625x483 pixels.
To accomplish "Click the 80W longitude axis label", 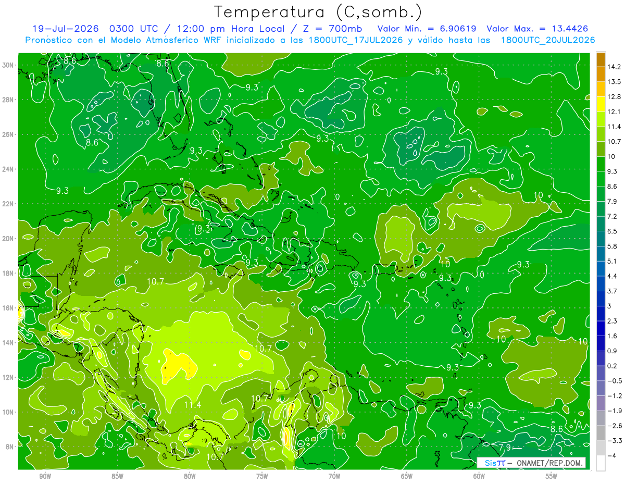I will (x=190, y=476).
